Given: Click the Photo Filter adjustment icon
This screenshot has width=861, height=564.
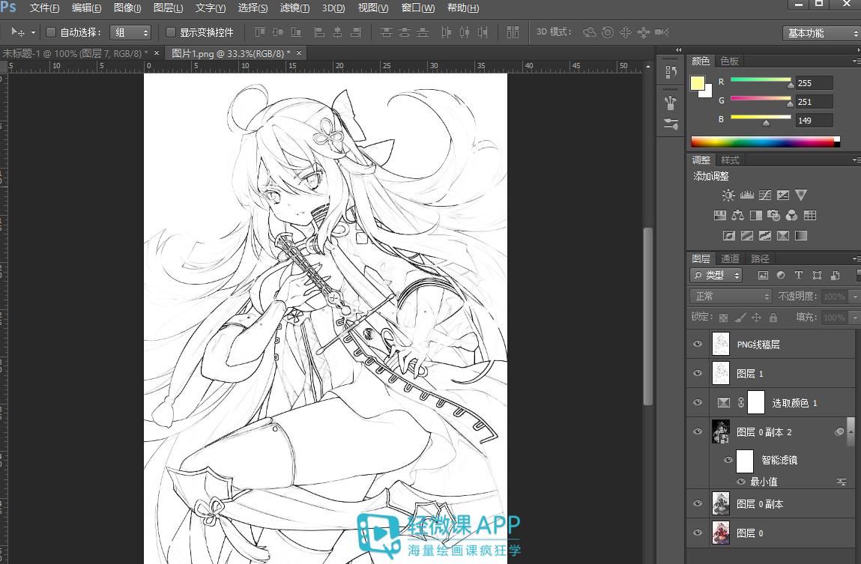Looking at the screenshot, I should click(x=773, y=216).
